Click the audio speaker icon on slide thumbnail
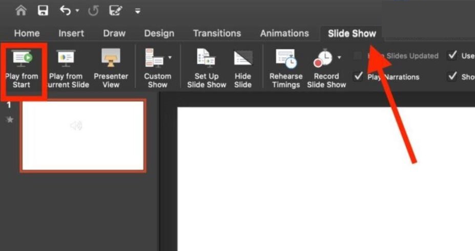Screen dimensions: 475x251 click(x=76, y=125)
